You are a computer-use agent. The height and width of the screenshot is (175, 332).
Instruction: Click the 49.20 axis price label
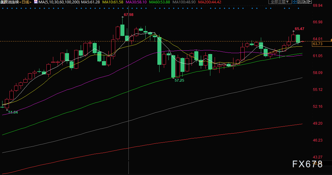pos(318,123)
